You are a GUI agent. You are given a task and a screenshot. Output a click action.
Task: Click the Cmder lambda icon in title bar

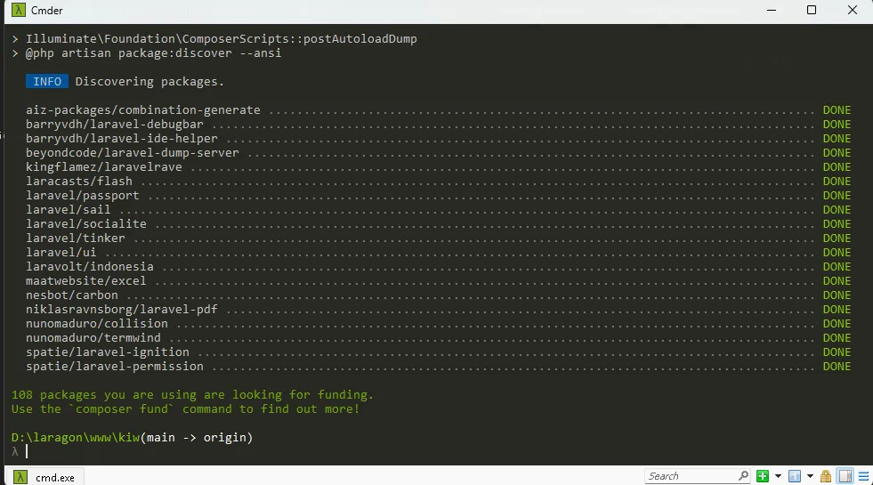click(19, 10)
